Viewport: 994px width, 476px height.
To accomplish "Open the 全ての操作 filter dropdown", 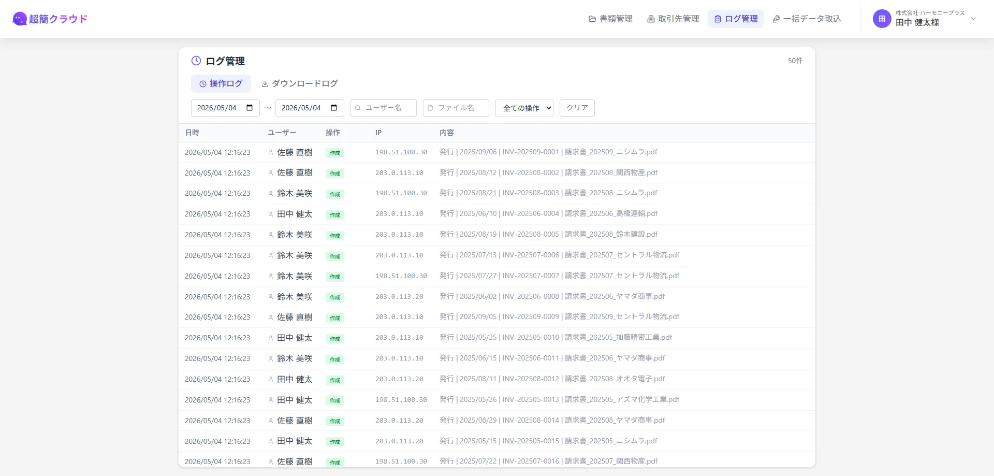I will pyautogui.click(x=524, y=108).
